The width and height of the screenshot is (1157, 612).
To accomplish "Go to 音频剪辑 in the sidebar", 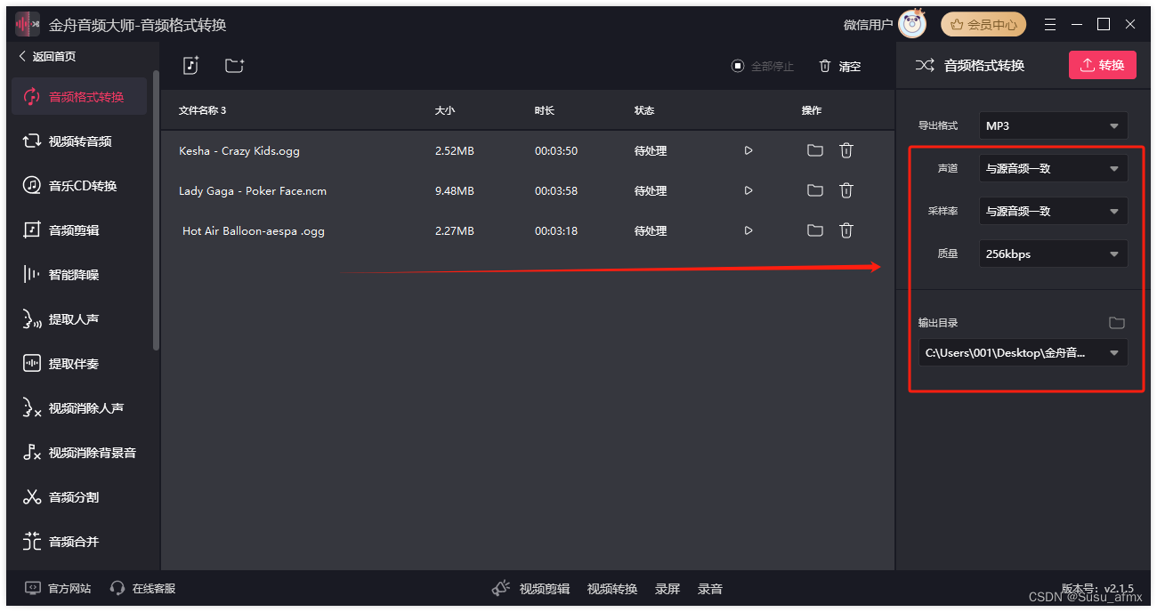I will pyautogui.click(x=79, y=230).
